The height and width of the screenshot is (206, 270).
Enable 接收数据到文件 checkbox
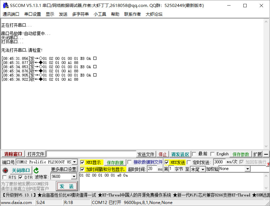pyautogui.click(x=129, y=162)
